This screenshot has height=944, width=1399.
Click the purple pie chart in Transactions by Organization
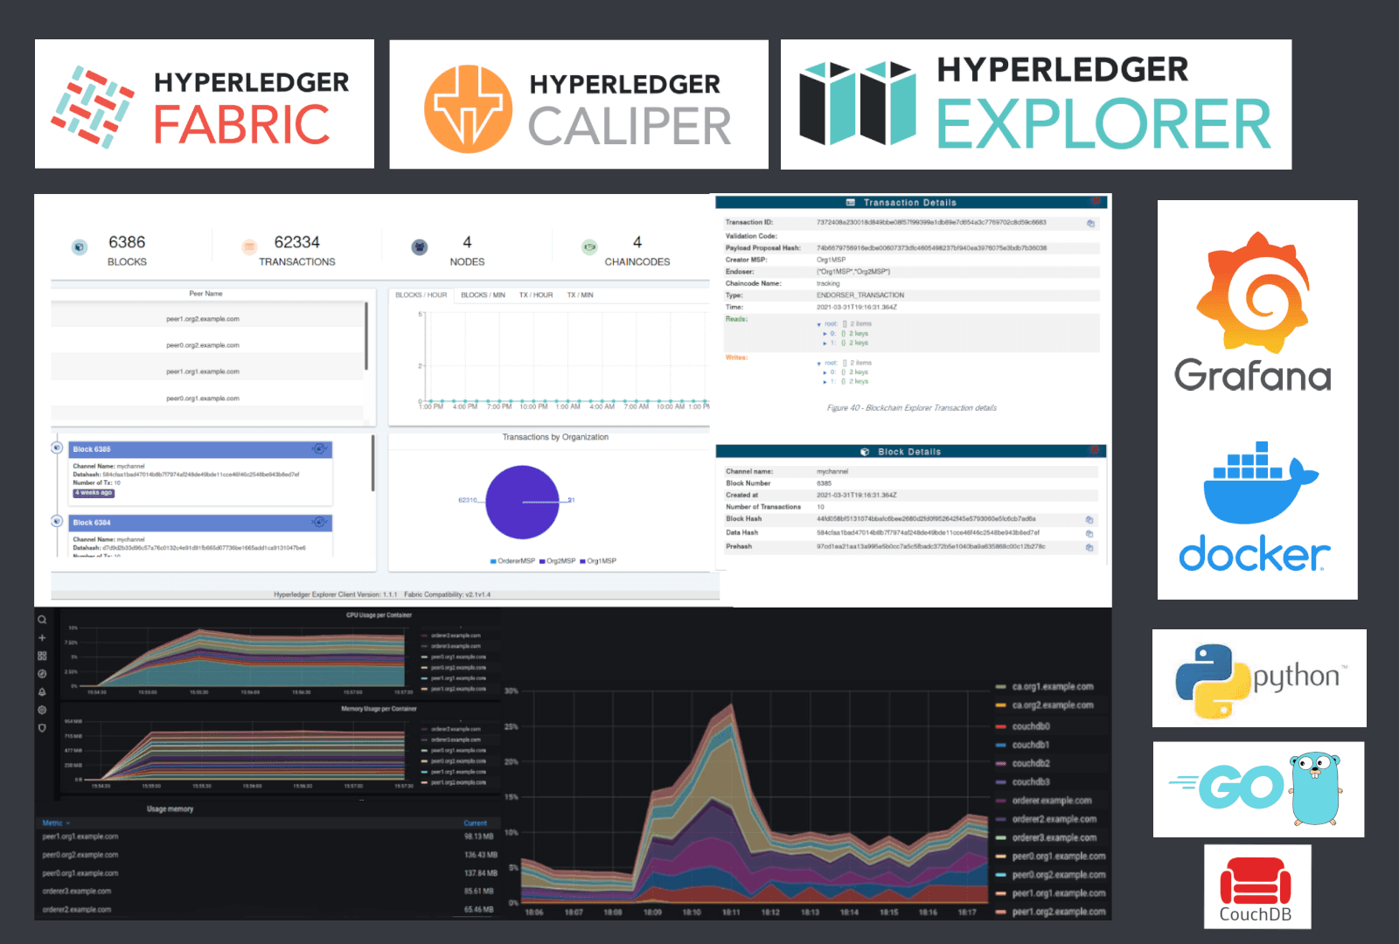(x=522, y=502)
